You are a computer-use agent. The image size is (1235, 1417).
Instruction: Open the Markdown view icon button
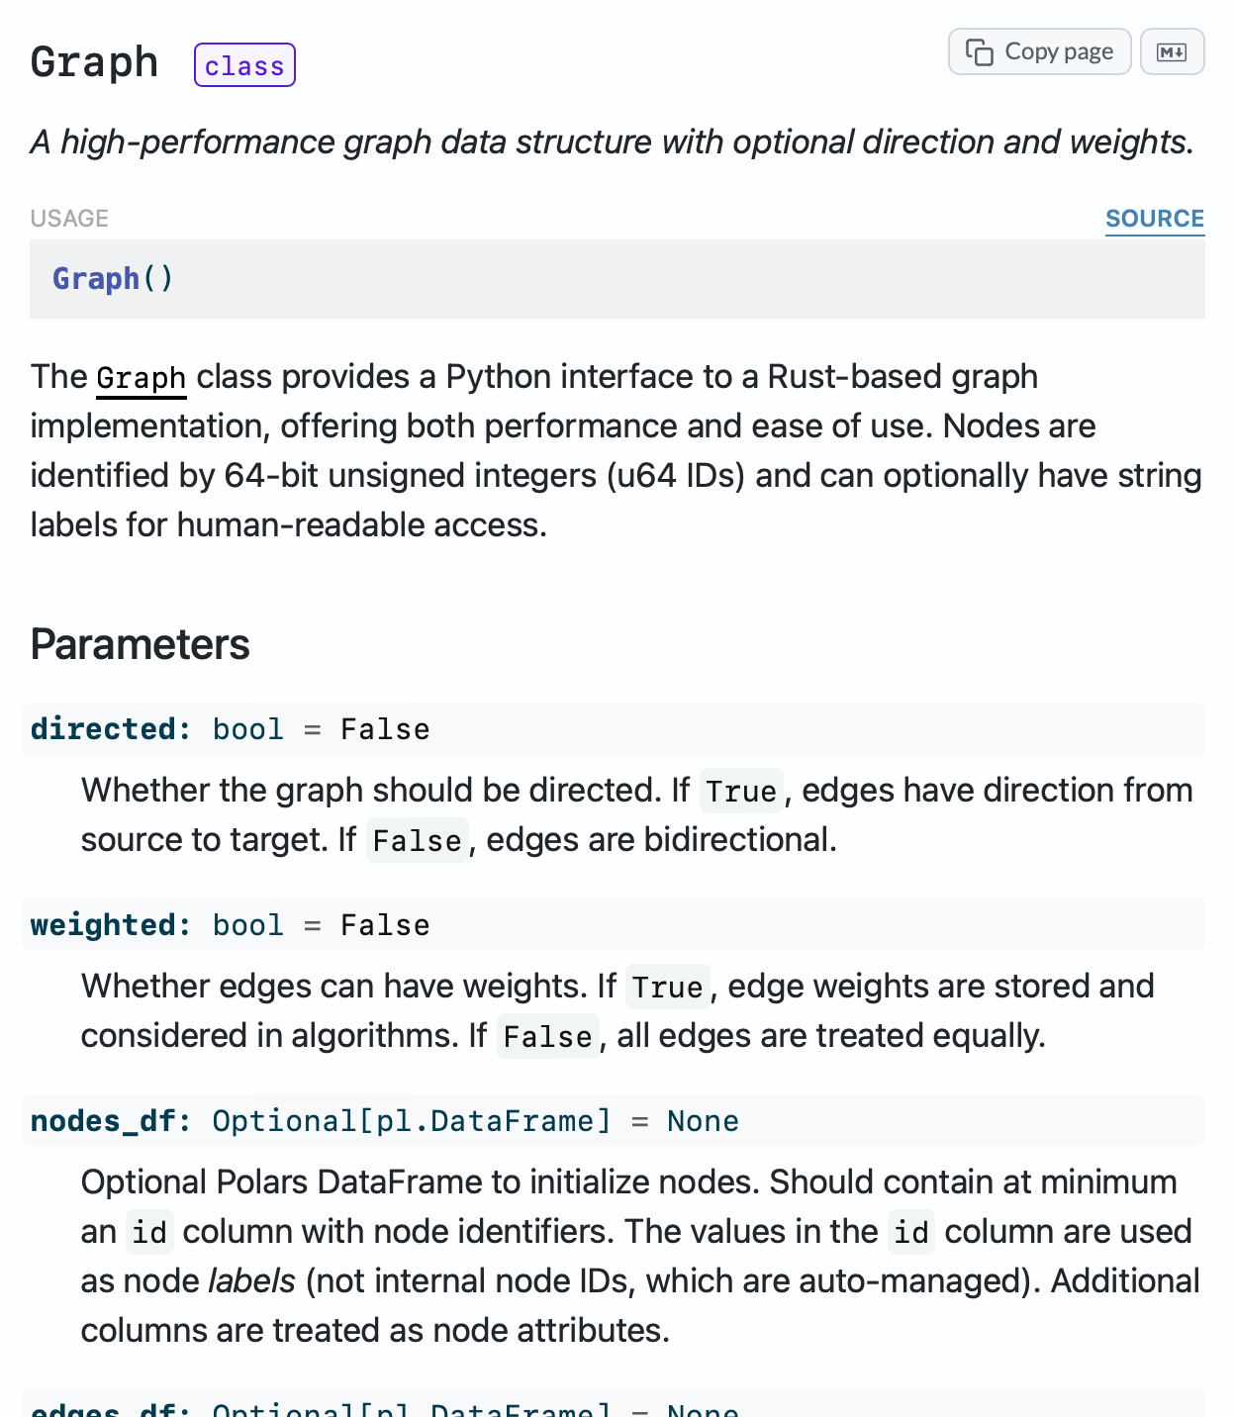tap(1172, 52)
